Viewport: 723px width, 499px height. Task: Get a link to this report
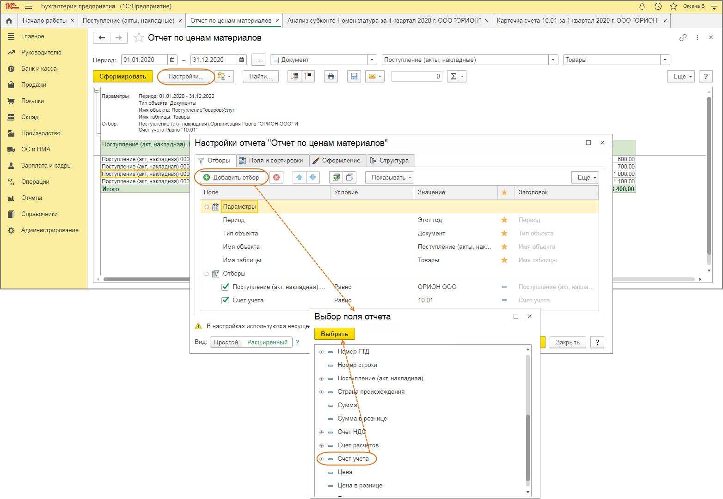[683, 38]
